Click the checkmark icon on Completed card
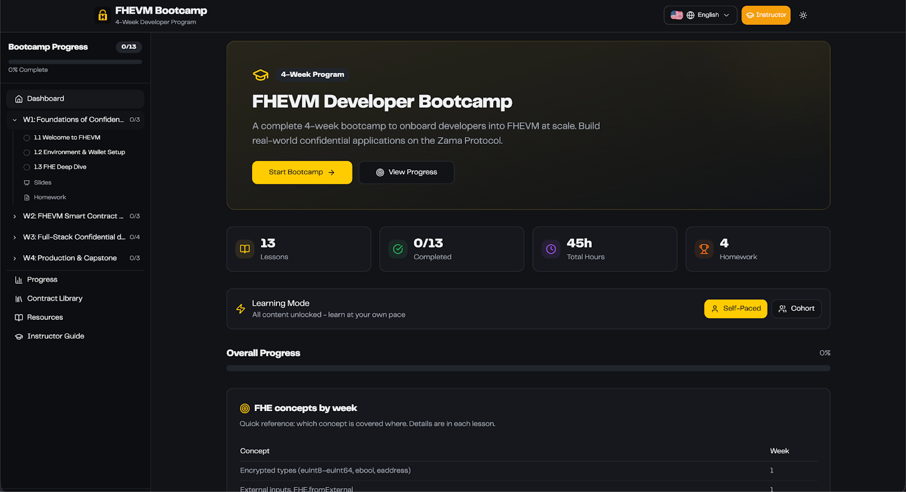The width and height of the screenshot is (906, 492). pyautogui.click(x=398, y=249)
